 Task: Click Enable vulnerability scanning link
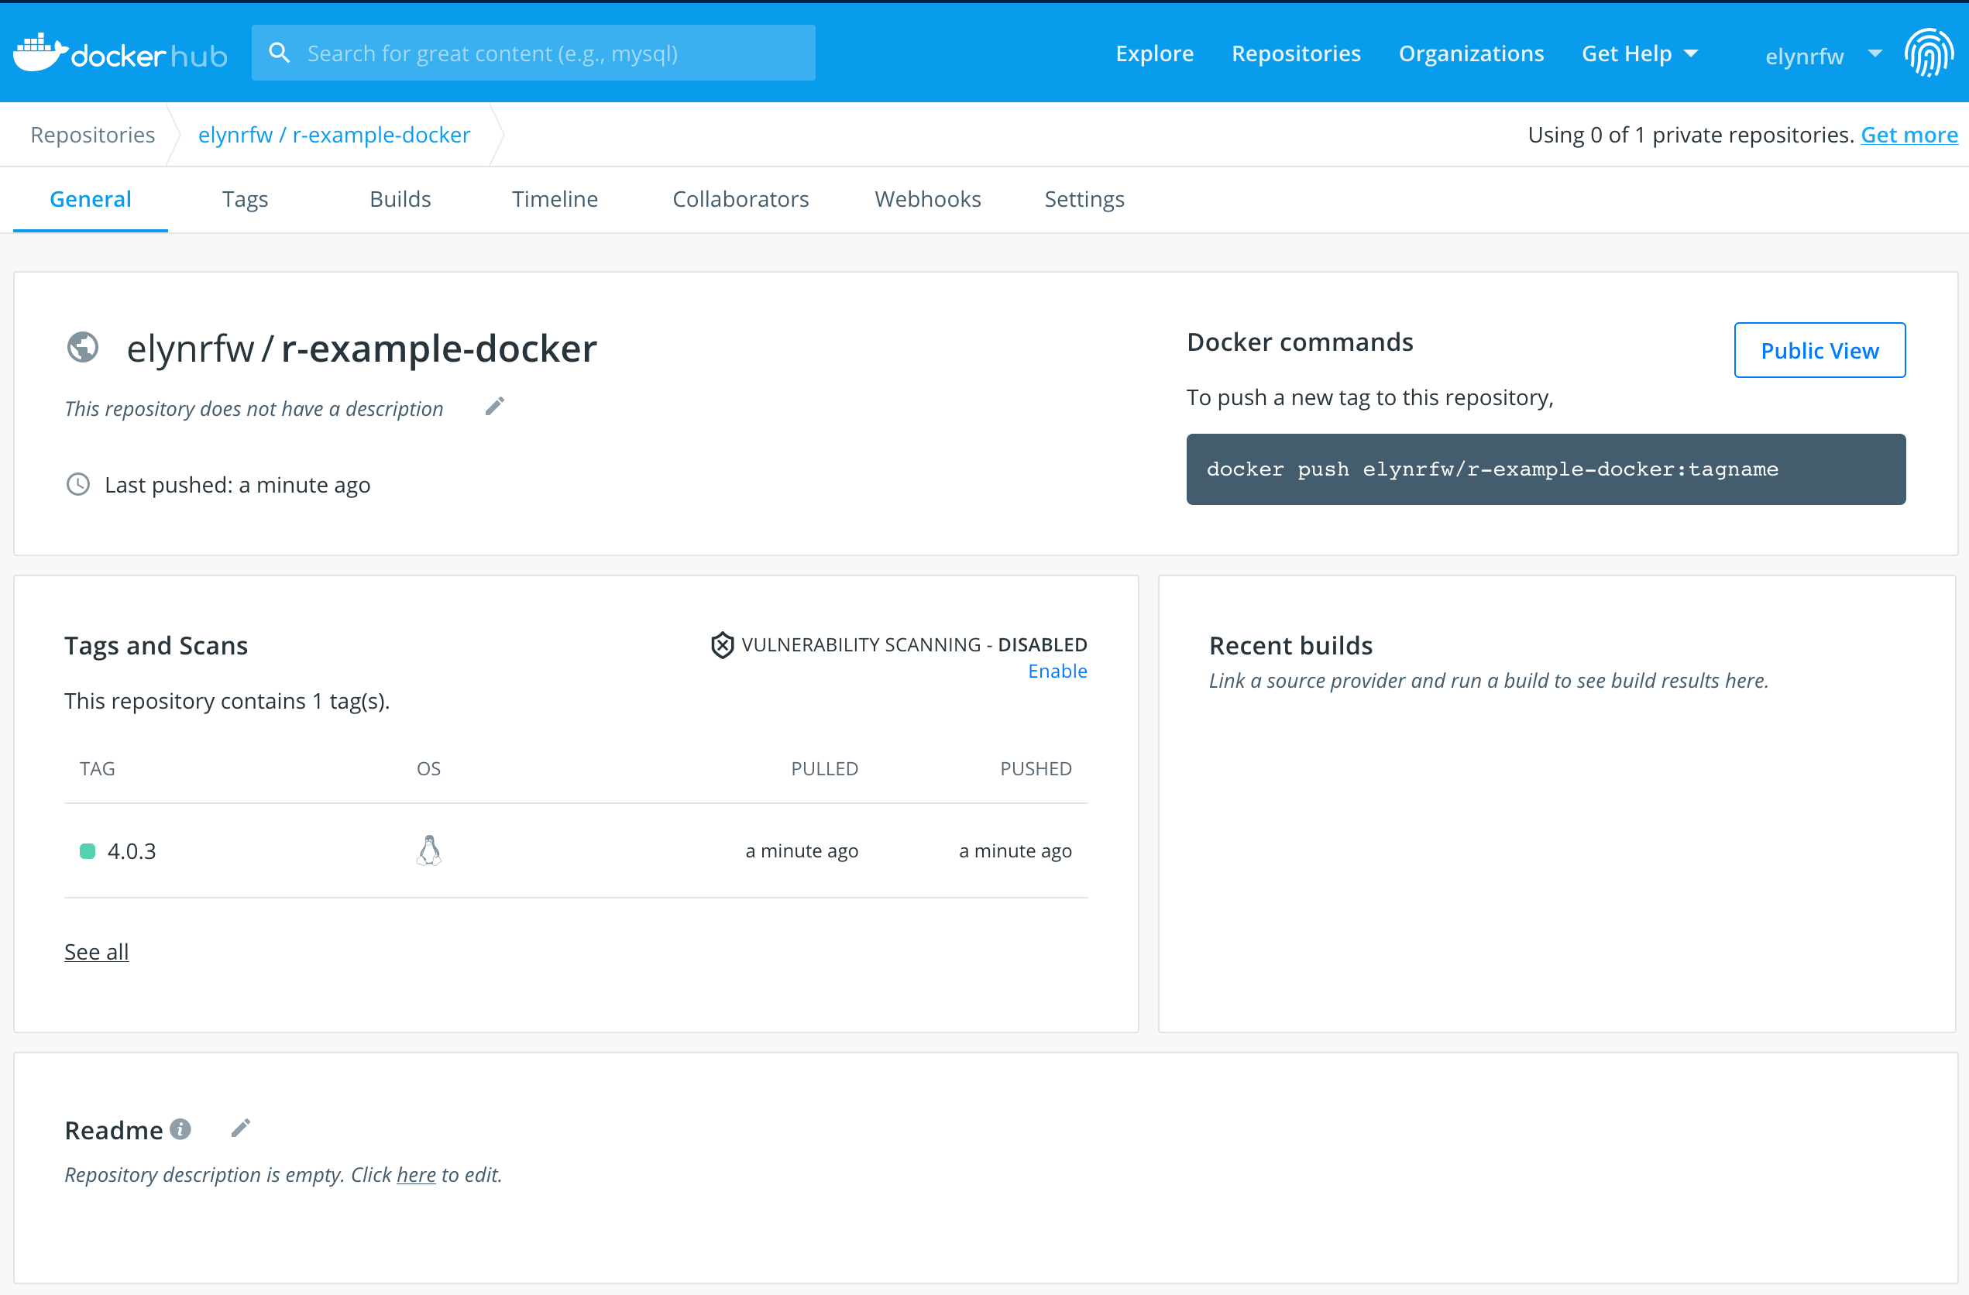tap(1057, 671)
